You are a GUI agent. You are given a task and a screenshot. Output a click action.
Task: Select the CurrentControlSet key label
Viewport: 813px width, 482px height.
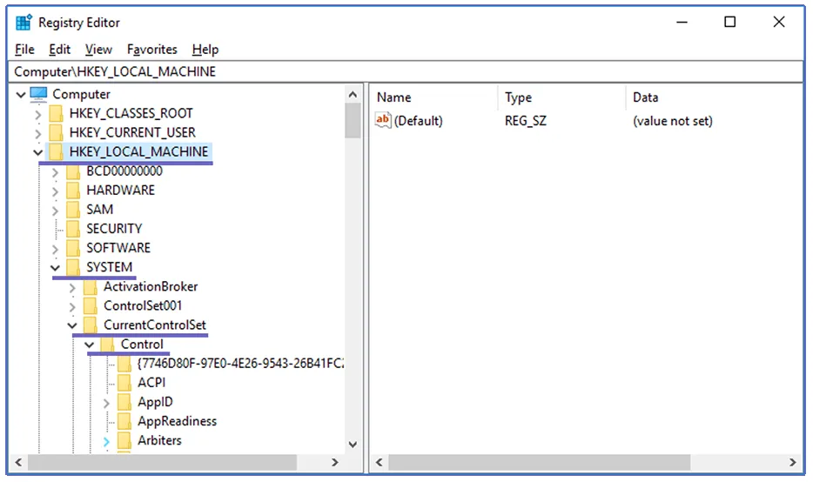point(155,325)
